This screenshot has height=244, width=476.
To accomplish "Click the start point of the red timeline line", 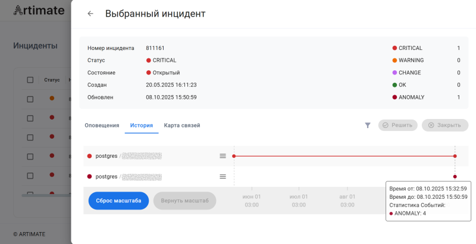I will coord(234,156).
